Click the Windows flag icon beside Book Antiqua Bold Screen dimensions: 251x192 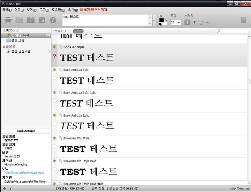54,70
